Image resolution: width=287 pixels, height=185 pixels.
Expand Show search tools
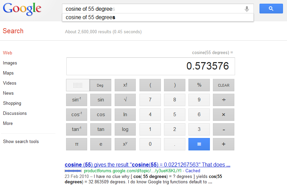point(21,142)
